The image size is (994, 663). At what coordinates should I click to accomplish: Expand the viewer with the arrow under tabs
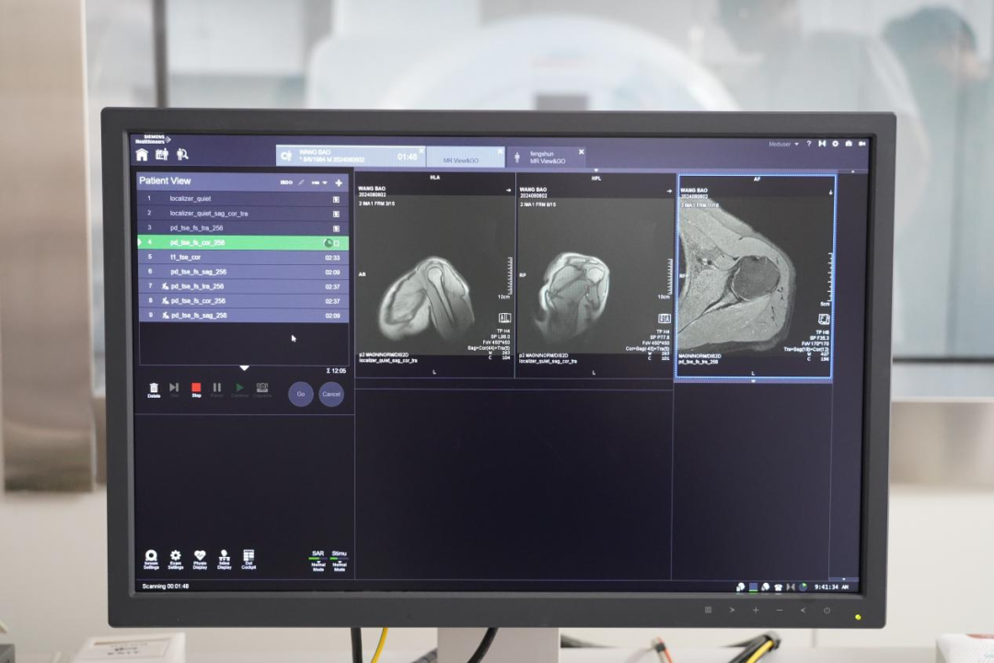tap(595, 170)
